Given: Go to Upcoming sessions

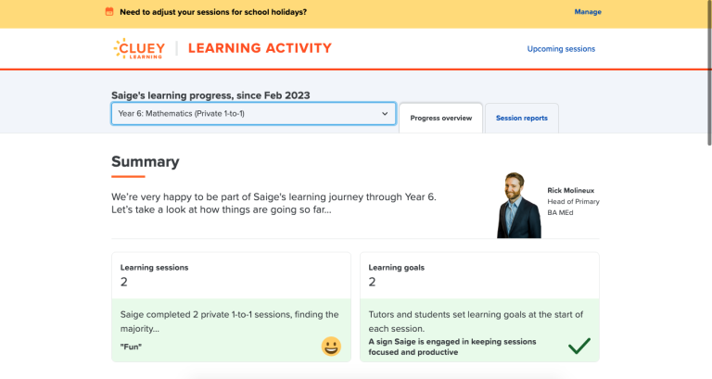Looking at the screenshot, I should point(561,49).
